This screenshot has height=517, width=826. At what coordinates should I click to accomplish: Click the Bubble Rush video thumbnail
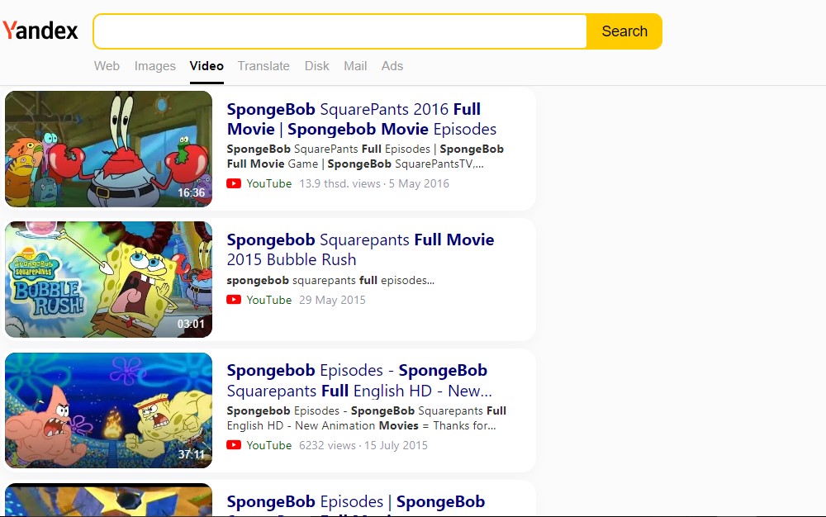[108, 279]
